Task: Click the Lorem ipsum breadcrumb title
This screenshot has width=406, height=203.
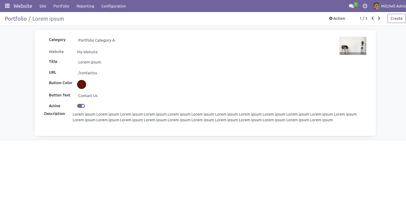Action: (x=48, y=19)
